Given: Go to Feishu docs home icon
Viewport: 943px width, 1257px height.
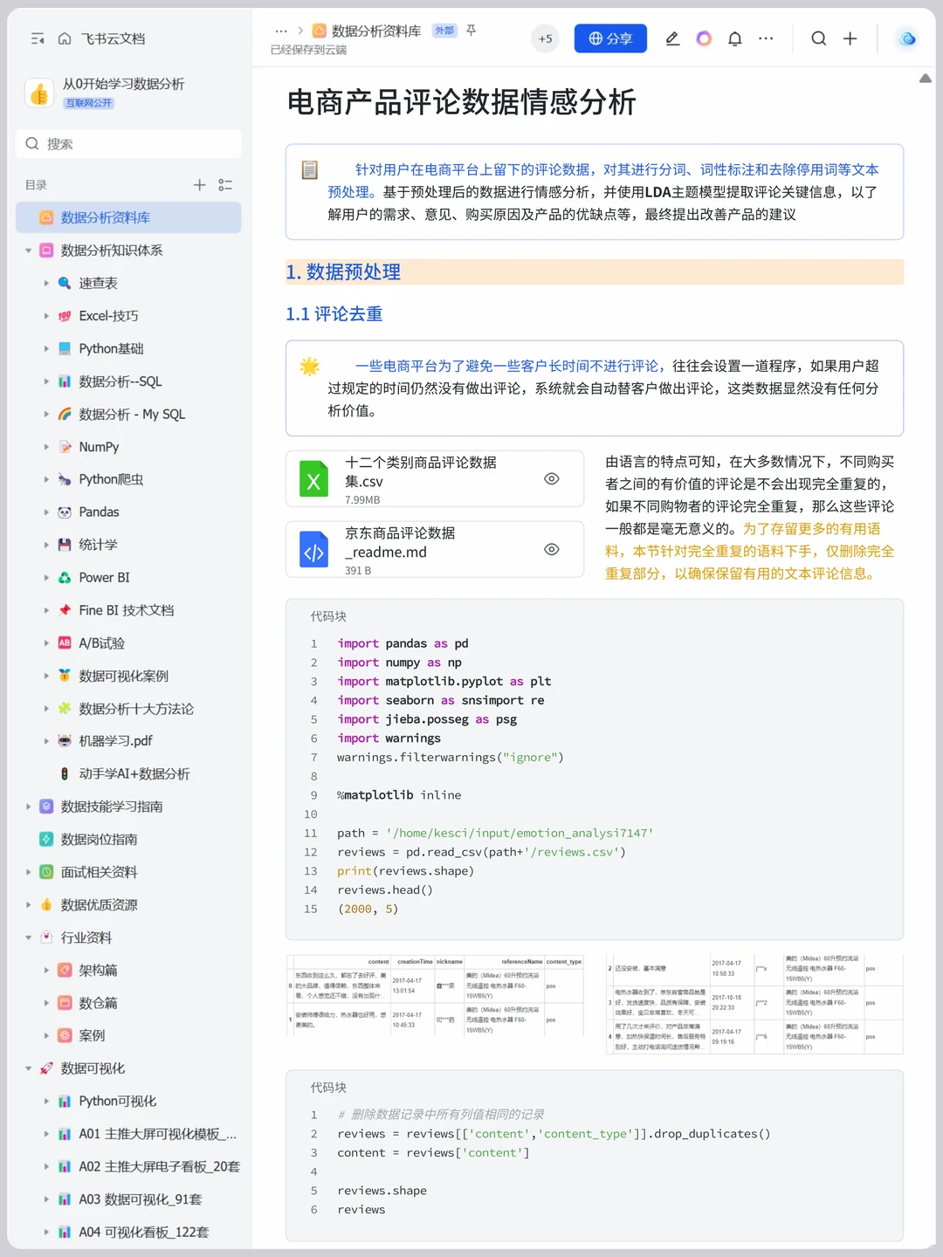Looking at the screenshot, I should 65,38.
